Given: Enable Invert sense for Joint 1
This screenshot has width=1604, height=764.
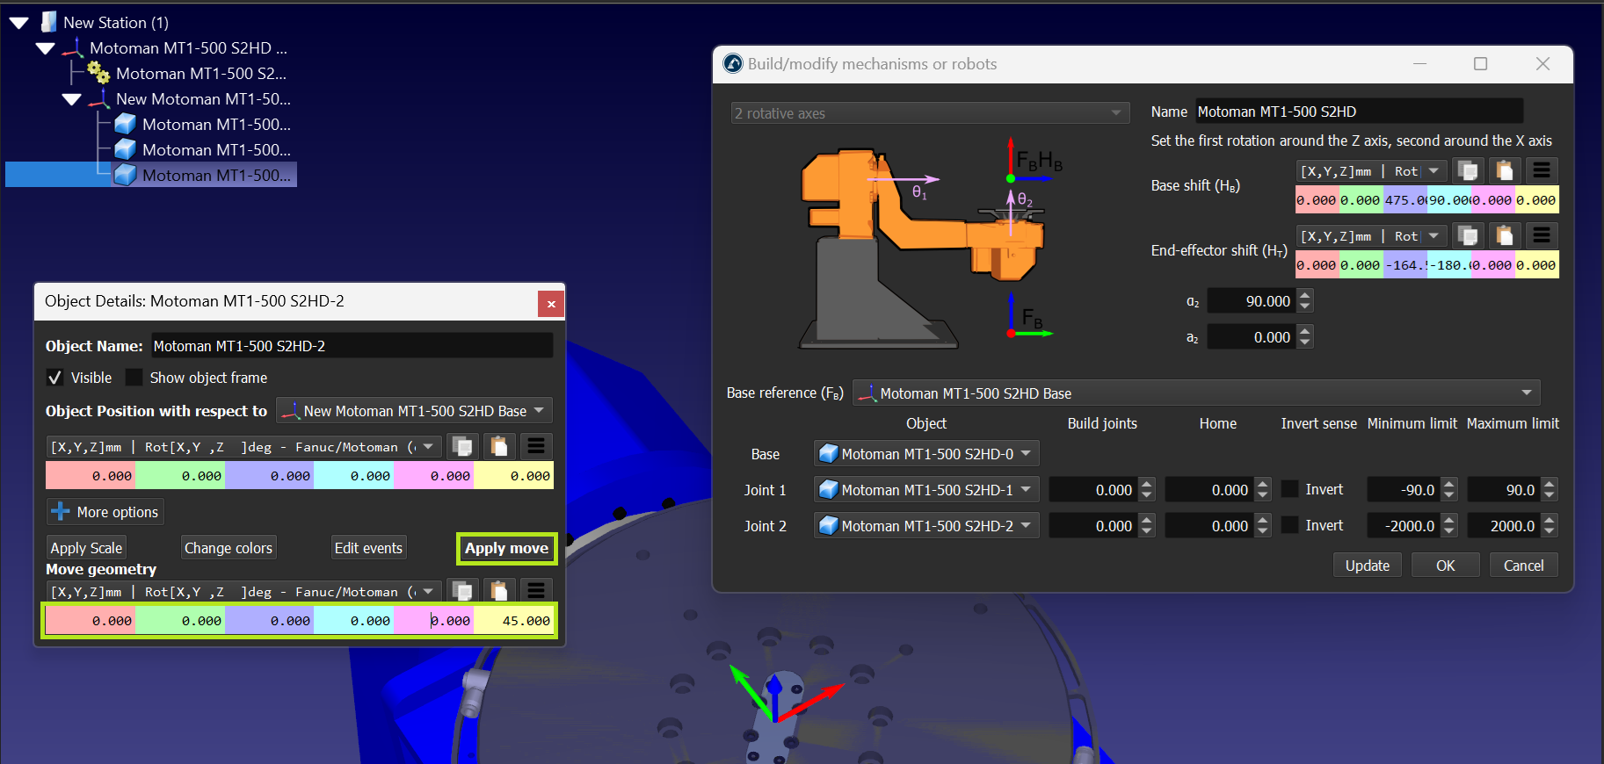Looking at the screenshot, I should click(x=1290, y=489).
